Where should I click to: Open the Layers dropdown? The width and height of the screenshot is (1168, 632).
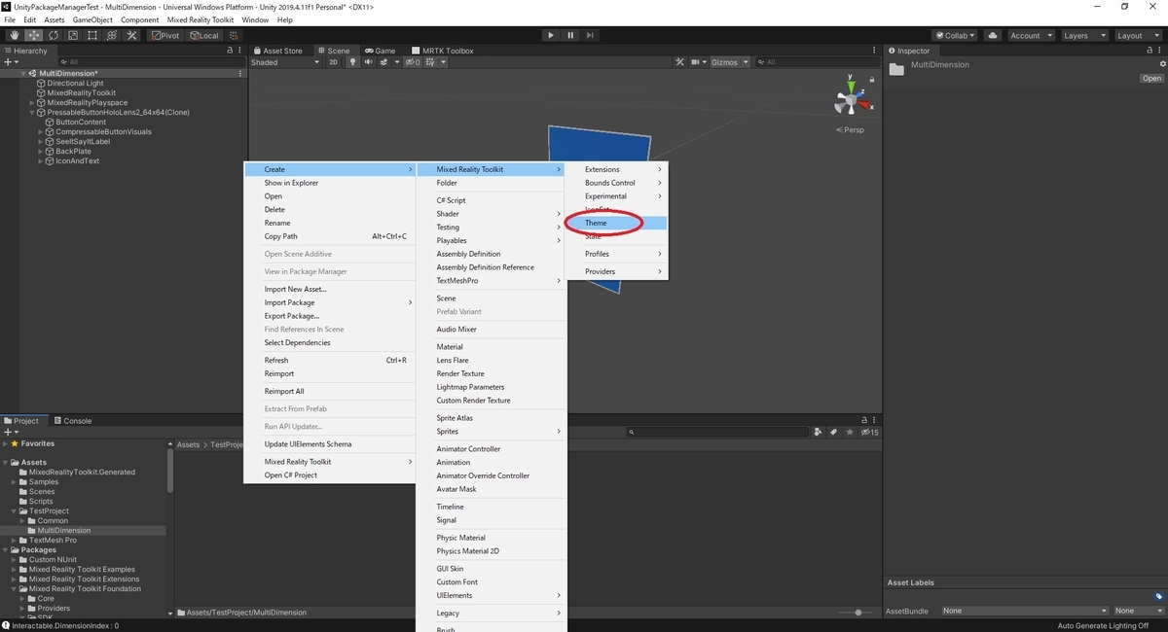click(1083, 35)
